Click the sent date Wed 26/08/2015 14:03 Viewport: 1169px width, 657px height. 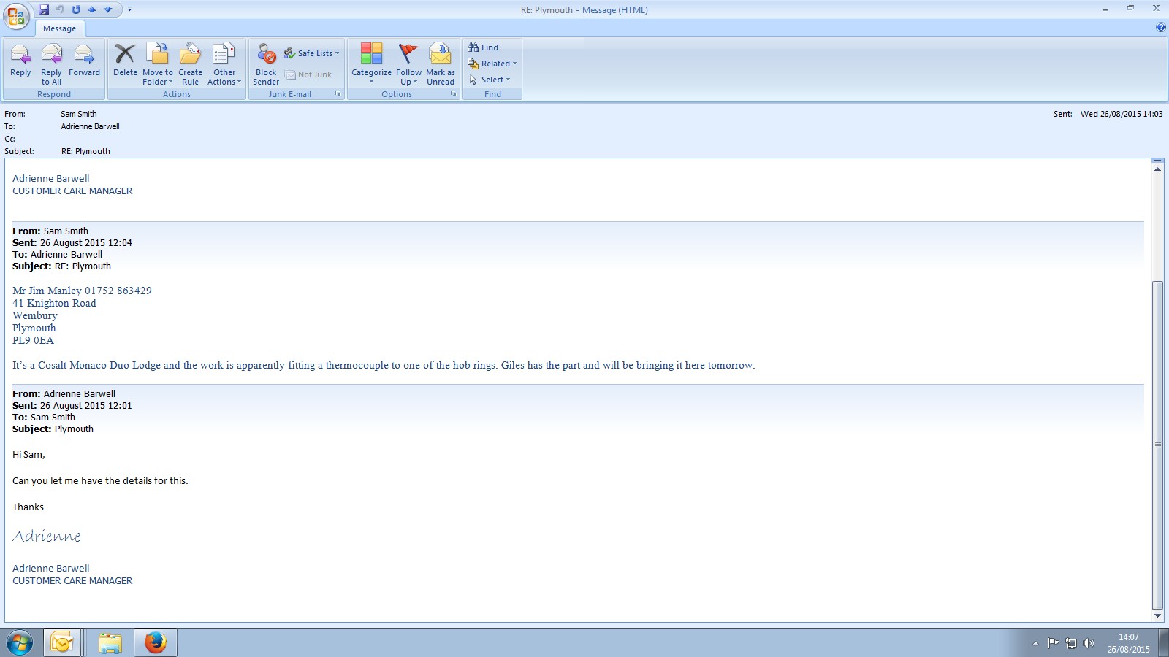click(1122, 114)
